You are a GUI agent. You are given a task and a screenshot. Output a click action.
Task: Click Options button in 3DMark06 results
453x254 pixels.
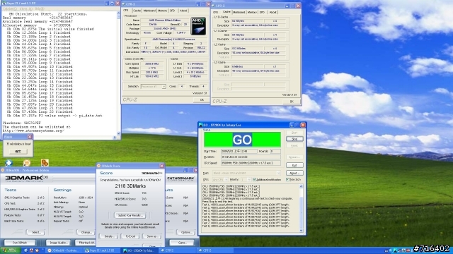click(186, 232)
